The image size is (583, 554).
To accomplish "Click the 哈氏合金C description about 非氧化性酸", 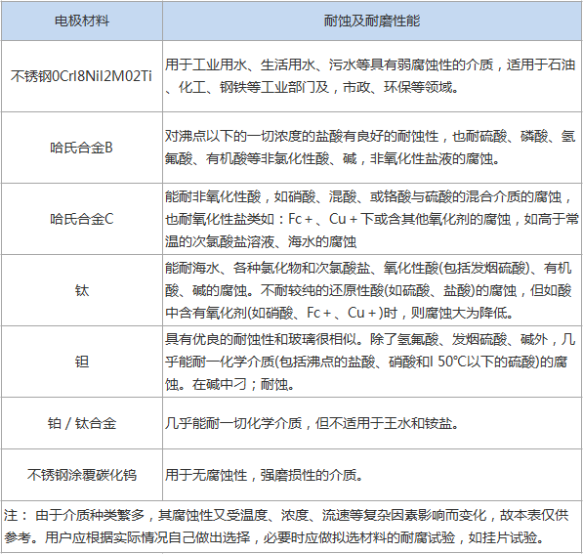I will click(372, 219).
